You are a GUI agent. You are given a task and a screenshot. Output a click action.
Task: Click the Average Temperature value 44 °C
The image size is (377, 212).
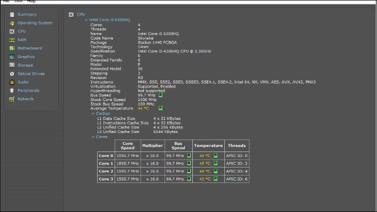[x=144, y=108]
